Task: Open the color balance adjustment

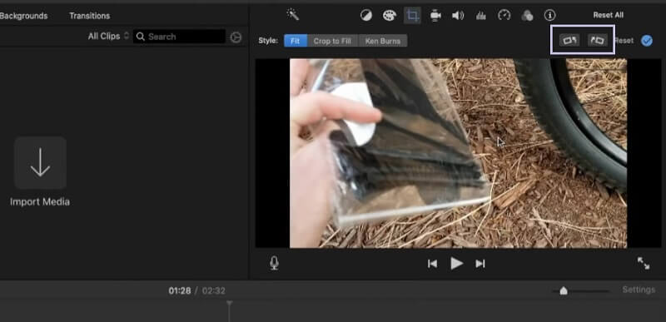Action: pos(365,16)
